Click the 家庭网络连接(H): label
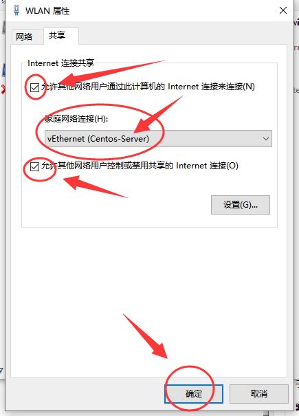 coord(76,118)
